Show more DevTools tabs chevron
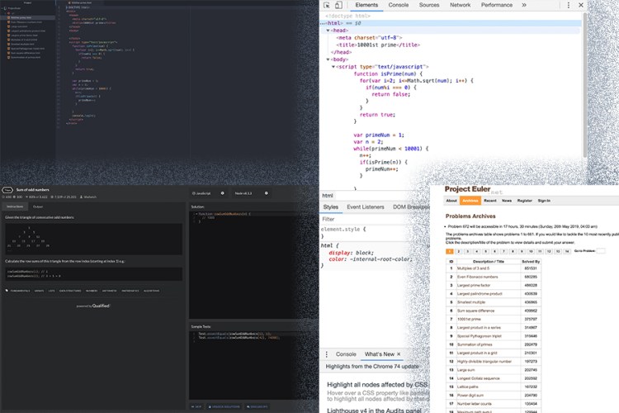Image resolution: width=619 pixels, height=413 pixels. 526,5
